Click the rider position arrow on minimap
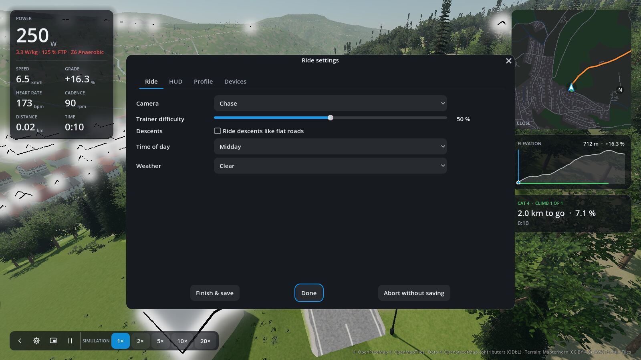Screen dimensions: 641x360 pyautogui.click(x=571, y=87)
